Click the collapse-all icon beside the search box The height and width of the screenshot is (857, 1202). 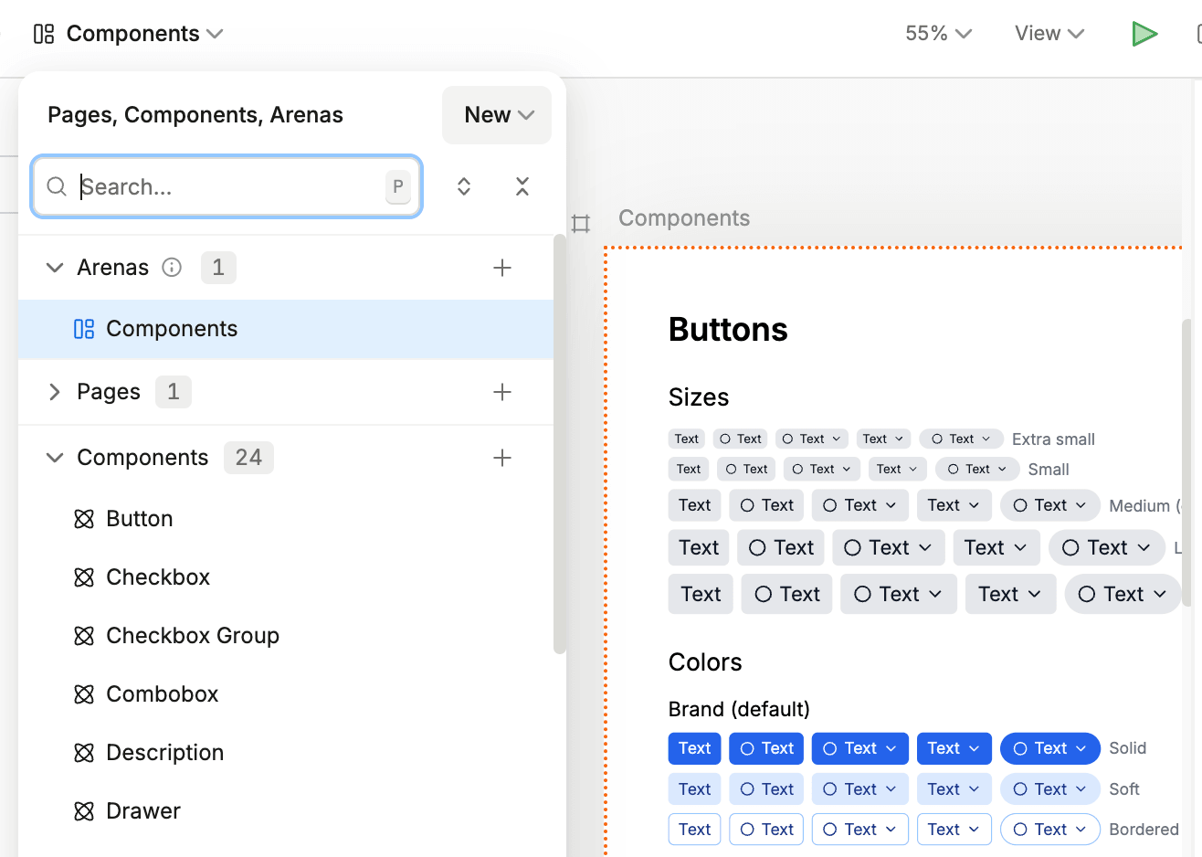click(x=522, y=186)
